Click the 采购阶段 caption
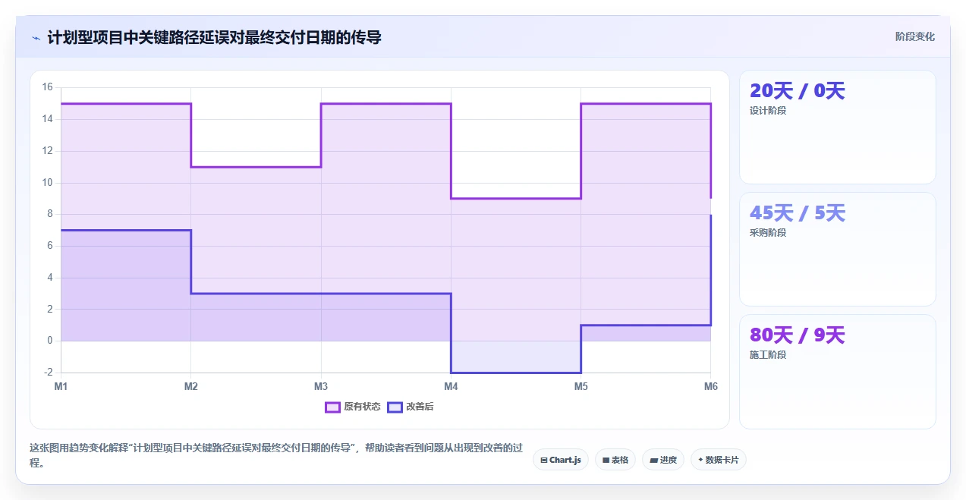Viewport: 966px width, 500px height. click(x=768, y=233)
